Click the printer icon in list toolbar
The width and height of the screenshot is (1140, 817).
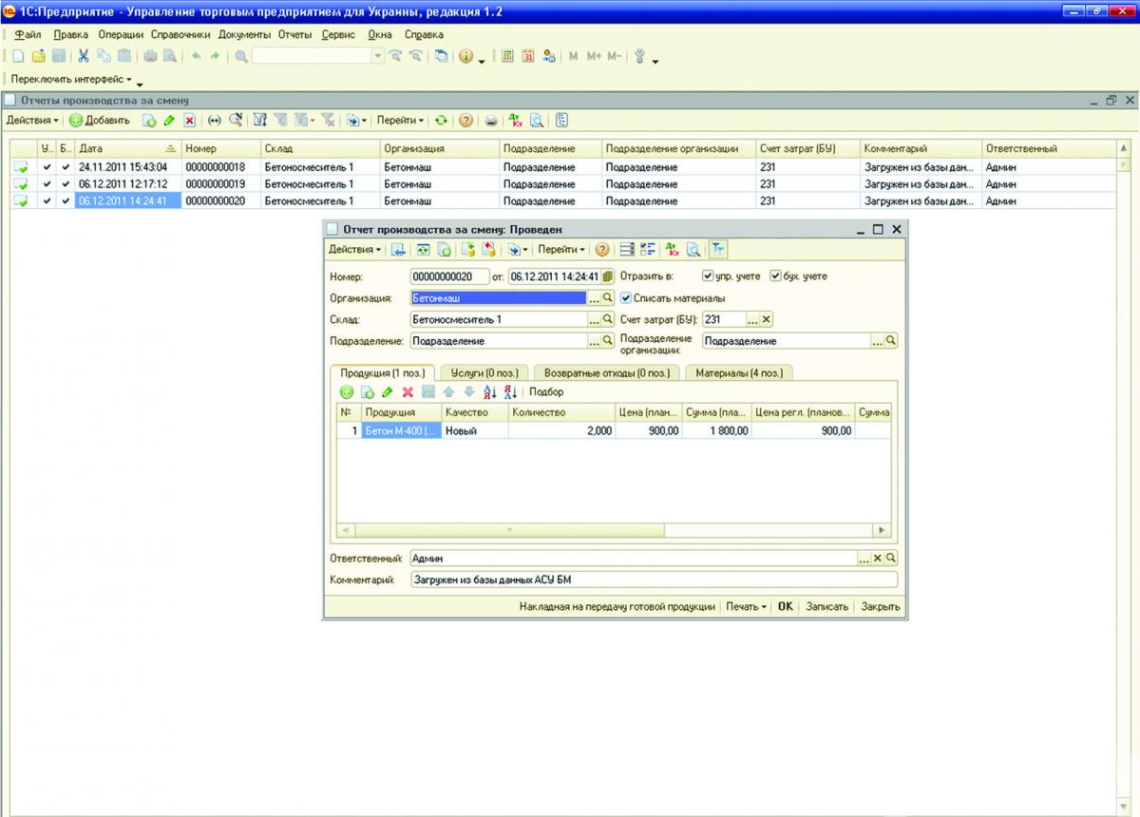491,121
